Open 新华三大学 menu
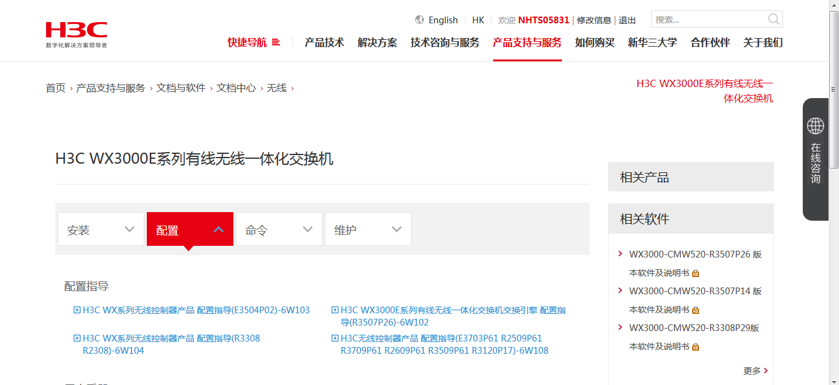Screen dimensions: 839x385 (x=652, y=42)
